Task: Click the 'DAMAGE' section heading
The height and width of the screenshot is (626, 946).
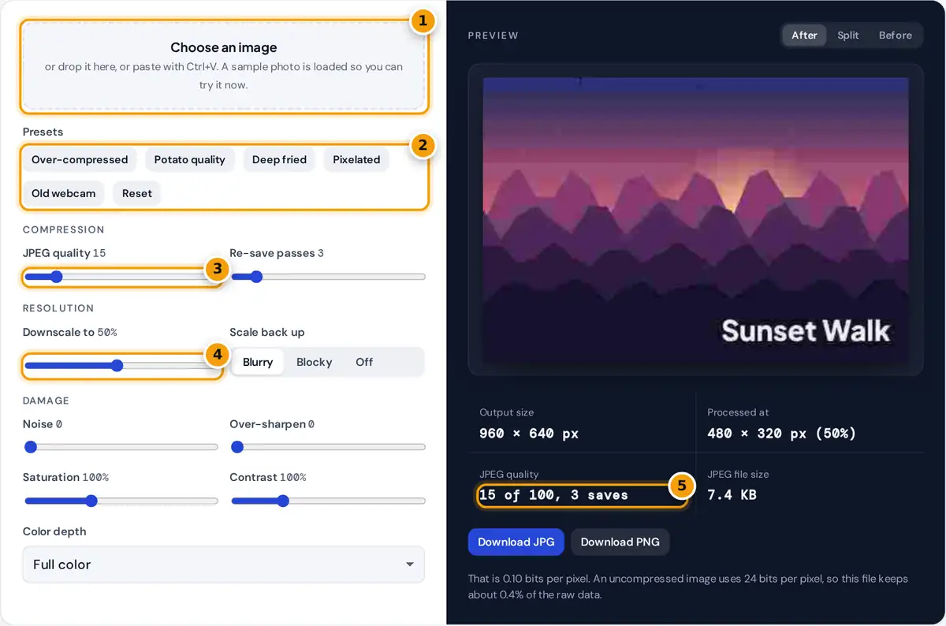Action: (46, 401)
